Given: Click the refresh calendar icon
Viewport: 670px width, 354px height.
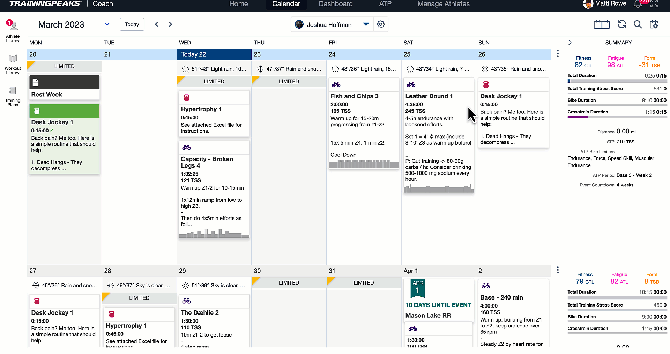Looking at the screenshot, I should [x=622, y=24].
